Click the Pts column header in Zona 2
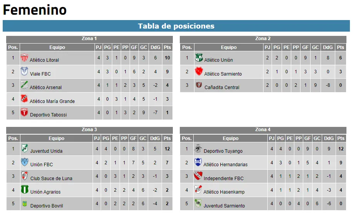This screenshot has width=353, height=221. coord(340,47)
